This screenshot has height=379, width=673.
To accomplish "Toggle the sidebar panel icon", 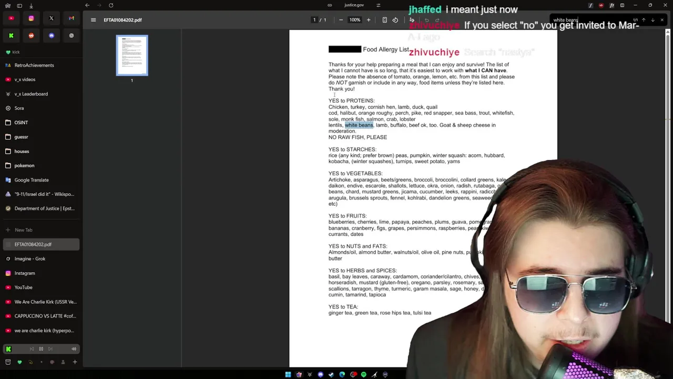I will click(19, 5).
